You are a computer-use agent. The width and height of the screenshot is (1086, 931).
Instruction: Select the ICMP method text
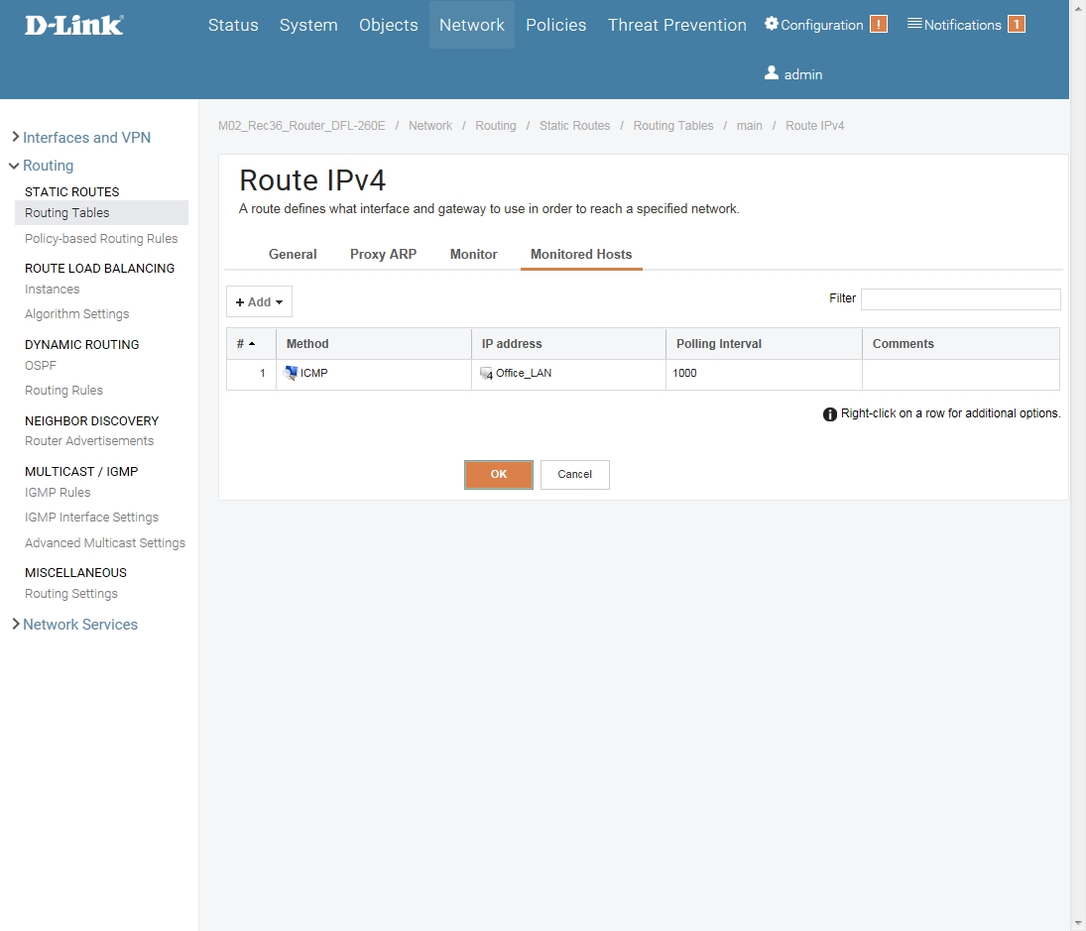coord(313,373)
